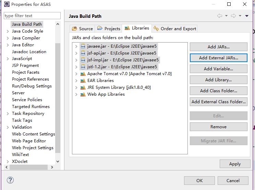Click the Web App Libraries icon
Image resolution: width=255 pixels, height=190 pixels.
click(x=83, y=94)
